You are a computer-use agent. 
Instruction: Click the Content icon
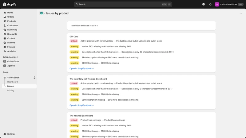point(5,38)
